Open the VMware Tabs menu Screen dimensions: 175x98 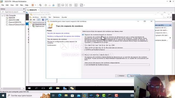(22, 5)
